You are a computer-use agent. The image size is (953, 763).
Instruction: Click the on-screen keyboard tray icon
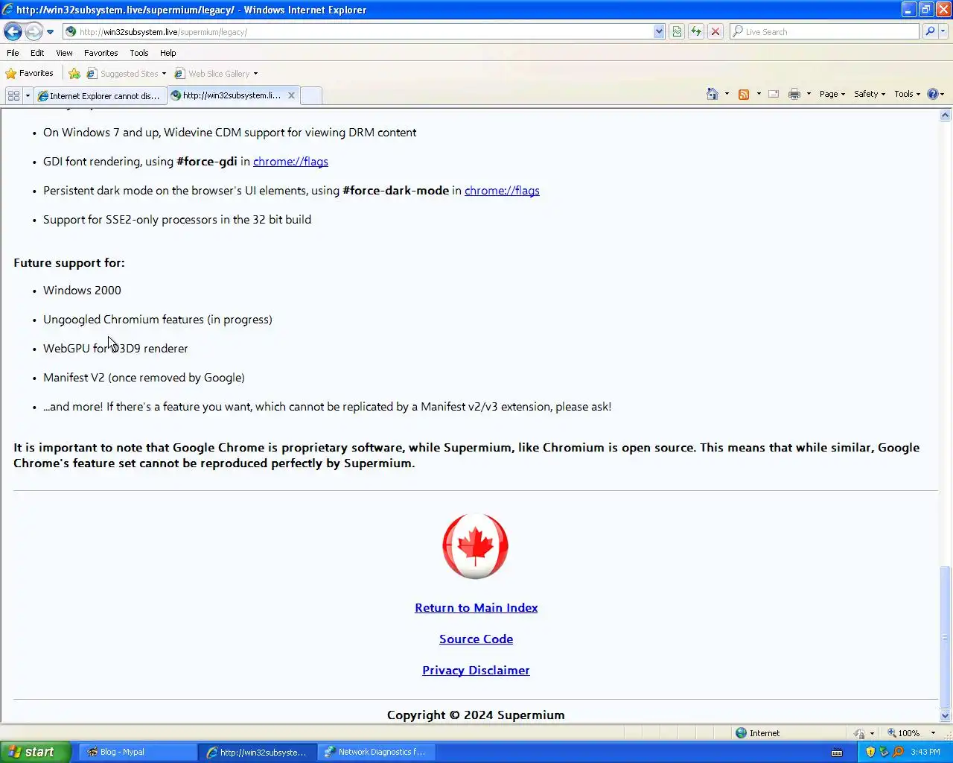click(837, 752)
